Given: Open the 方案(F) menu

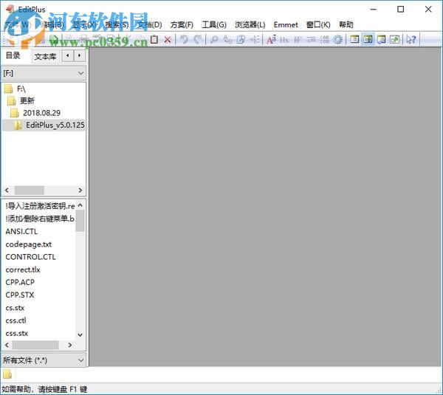Looking at the screenshot, I should coord(182,25).
